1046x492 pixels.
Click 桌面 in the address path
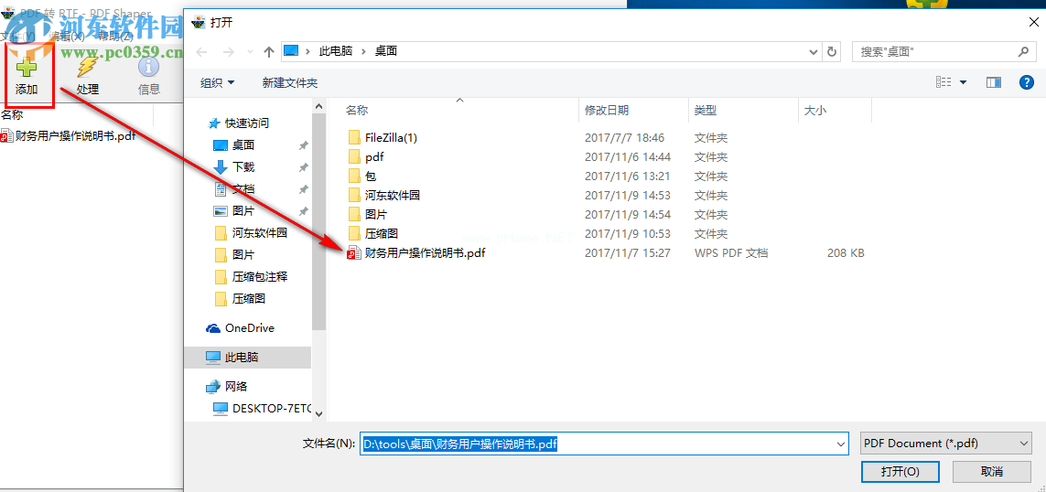click(x=385, y=50)
